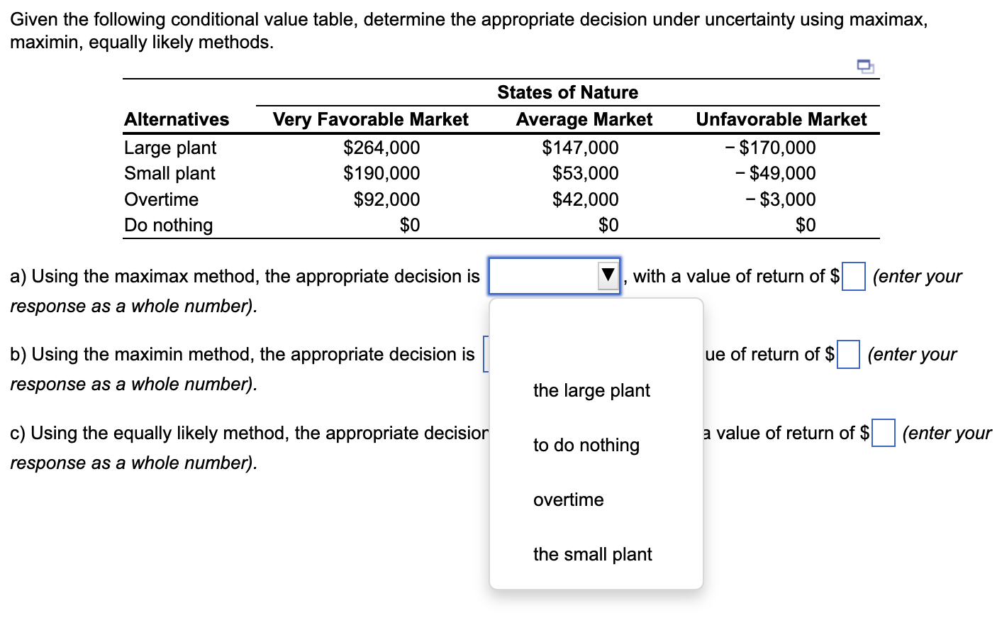Viewport: 997px width, 640px height.
Task: Click the 'Small plant' row label
Action: click(169, 173)
